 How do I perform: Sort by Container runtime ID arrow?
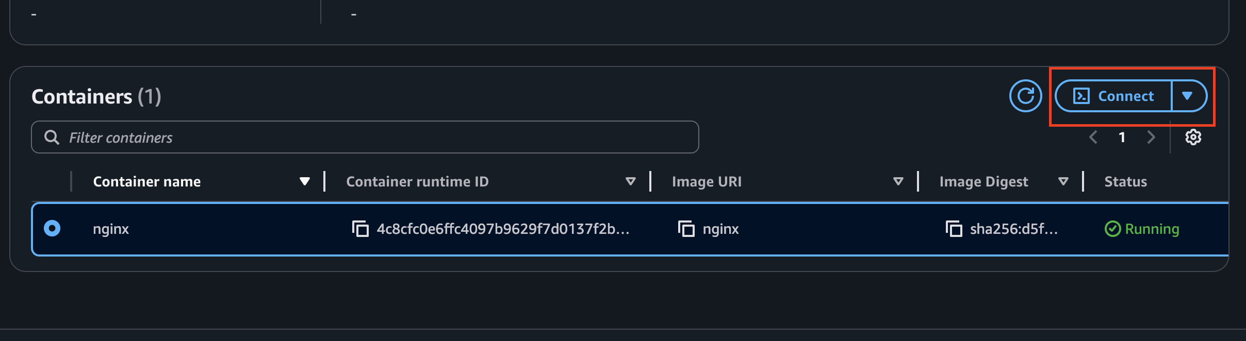(630, 181)
